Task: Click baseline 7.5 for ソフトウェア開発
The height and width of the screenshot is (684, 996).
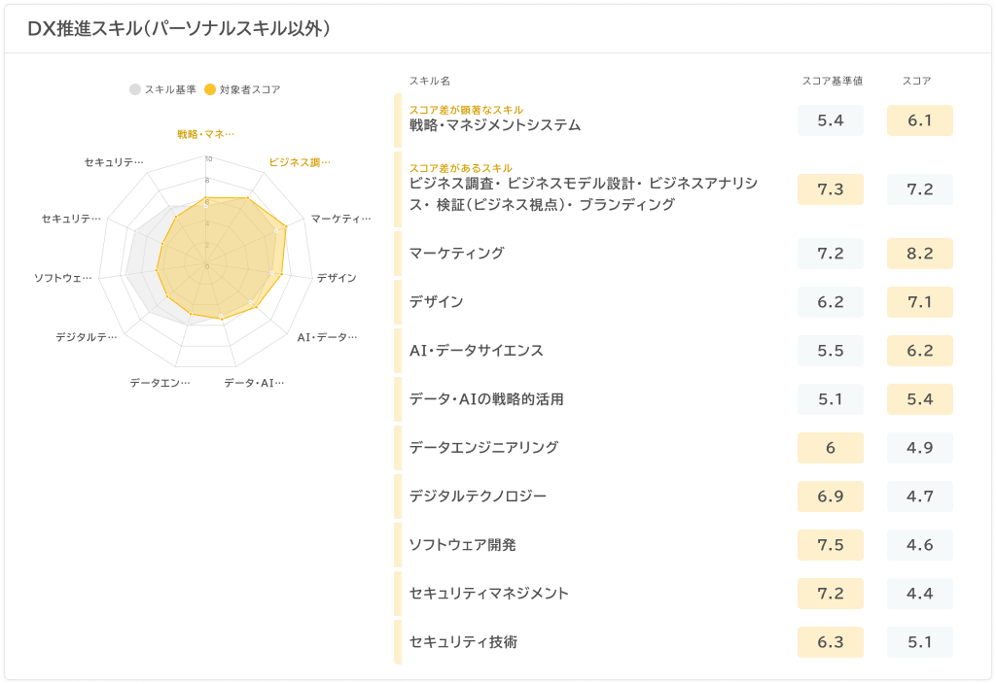Action: pos(831,545)
